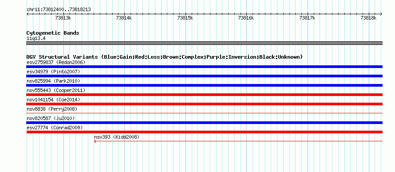Click the esv34979 (Pinto2007) label
This screenshot has height=172, width=395.
[53, 72]
